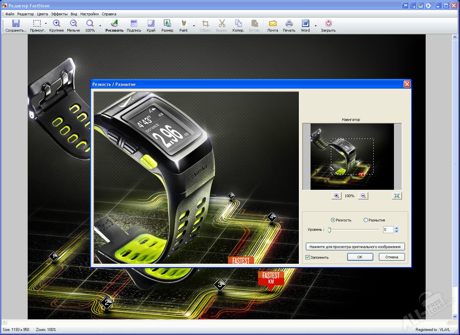Click the Сохранить save icon
The image size is (460, 335).
pyautogui.click(x=16, y=24)
